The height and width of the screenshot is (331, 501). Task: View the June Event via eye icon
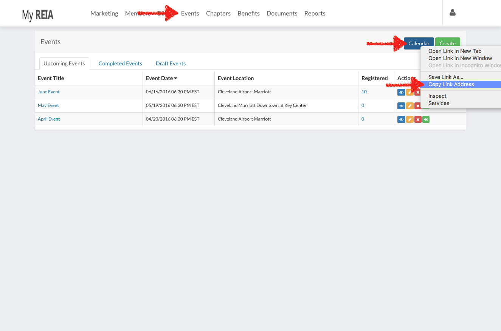coord(401,92)
